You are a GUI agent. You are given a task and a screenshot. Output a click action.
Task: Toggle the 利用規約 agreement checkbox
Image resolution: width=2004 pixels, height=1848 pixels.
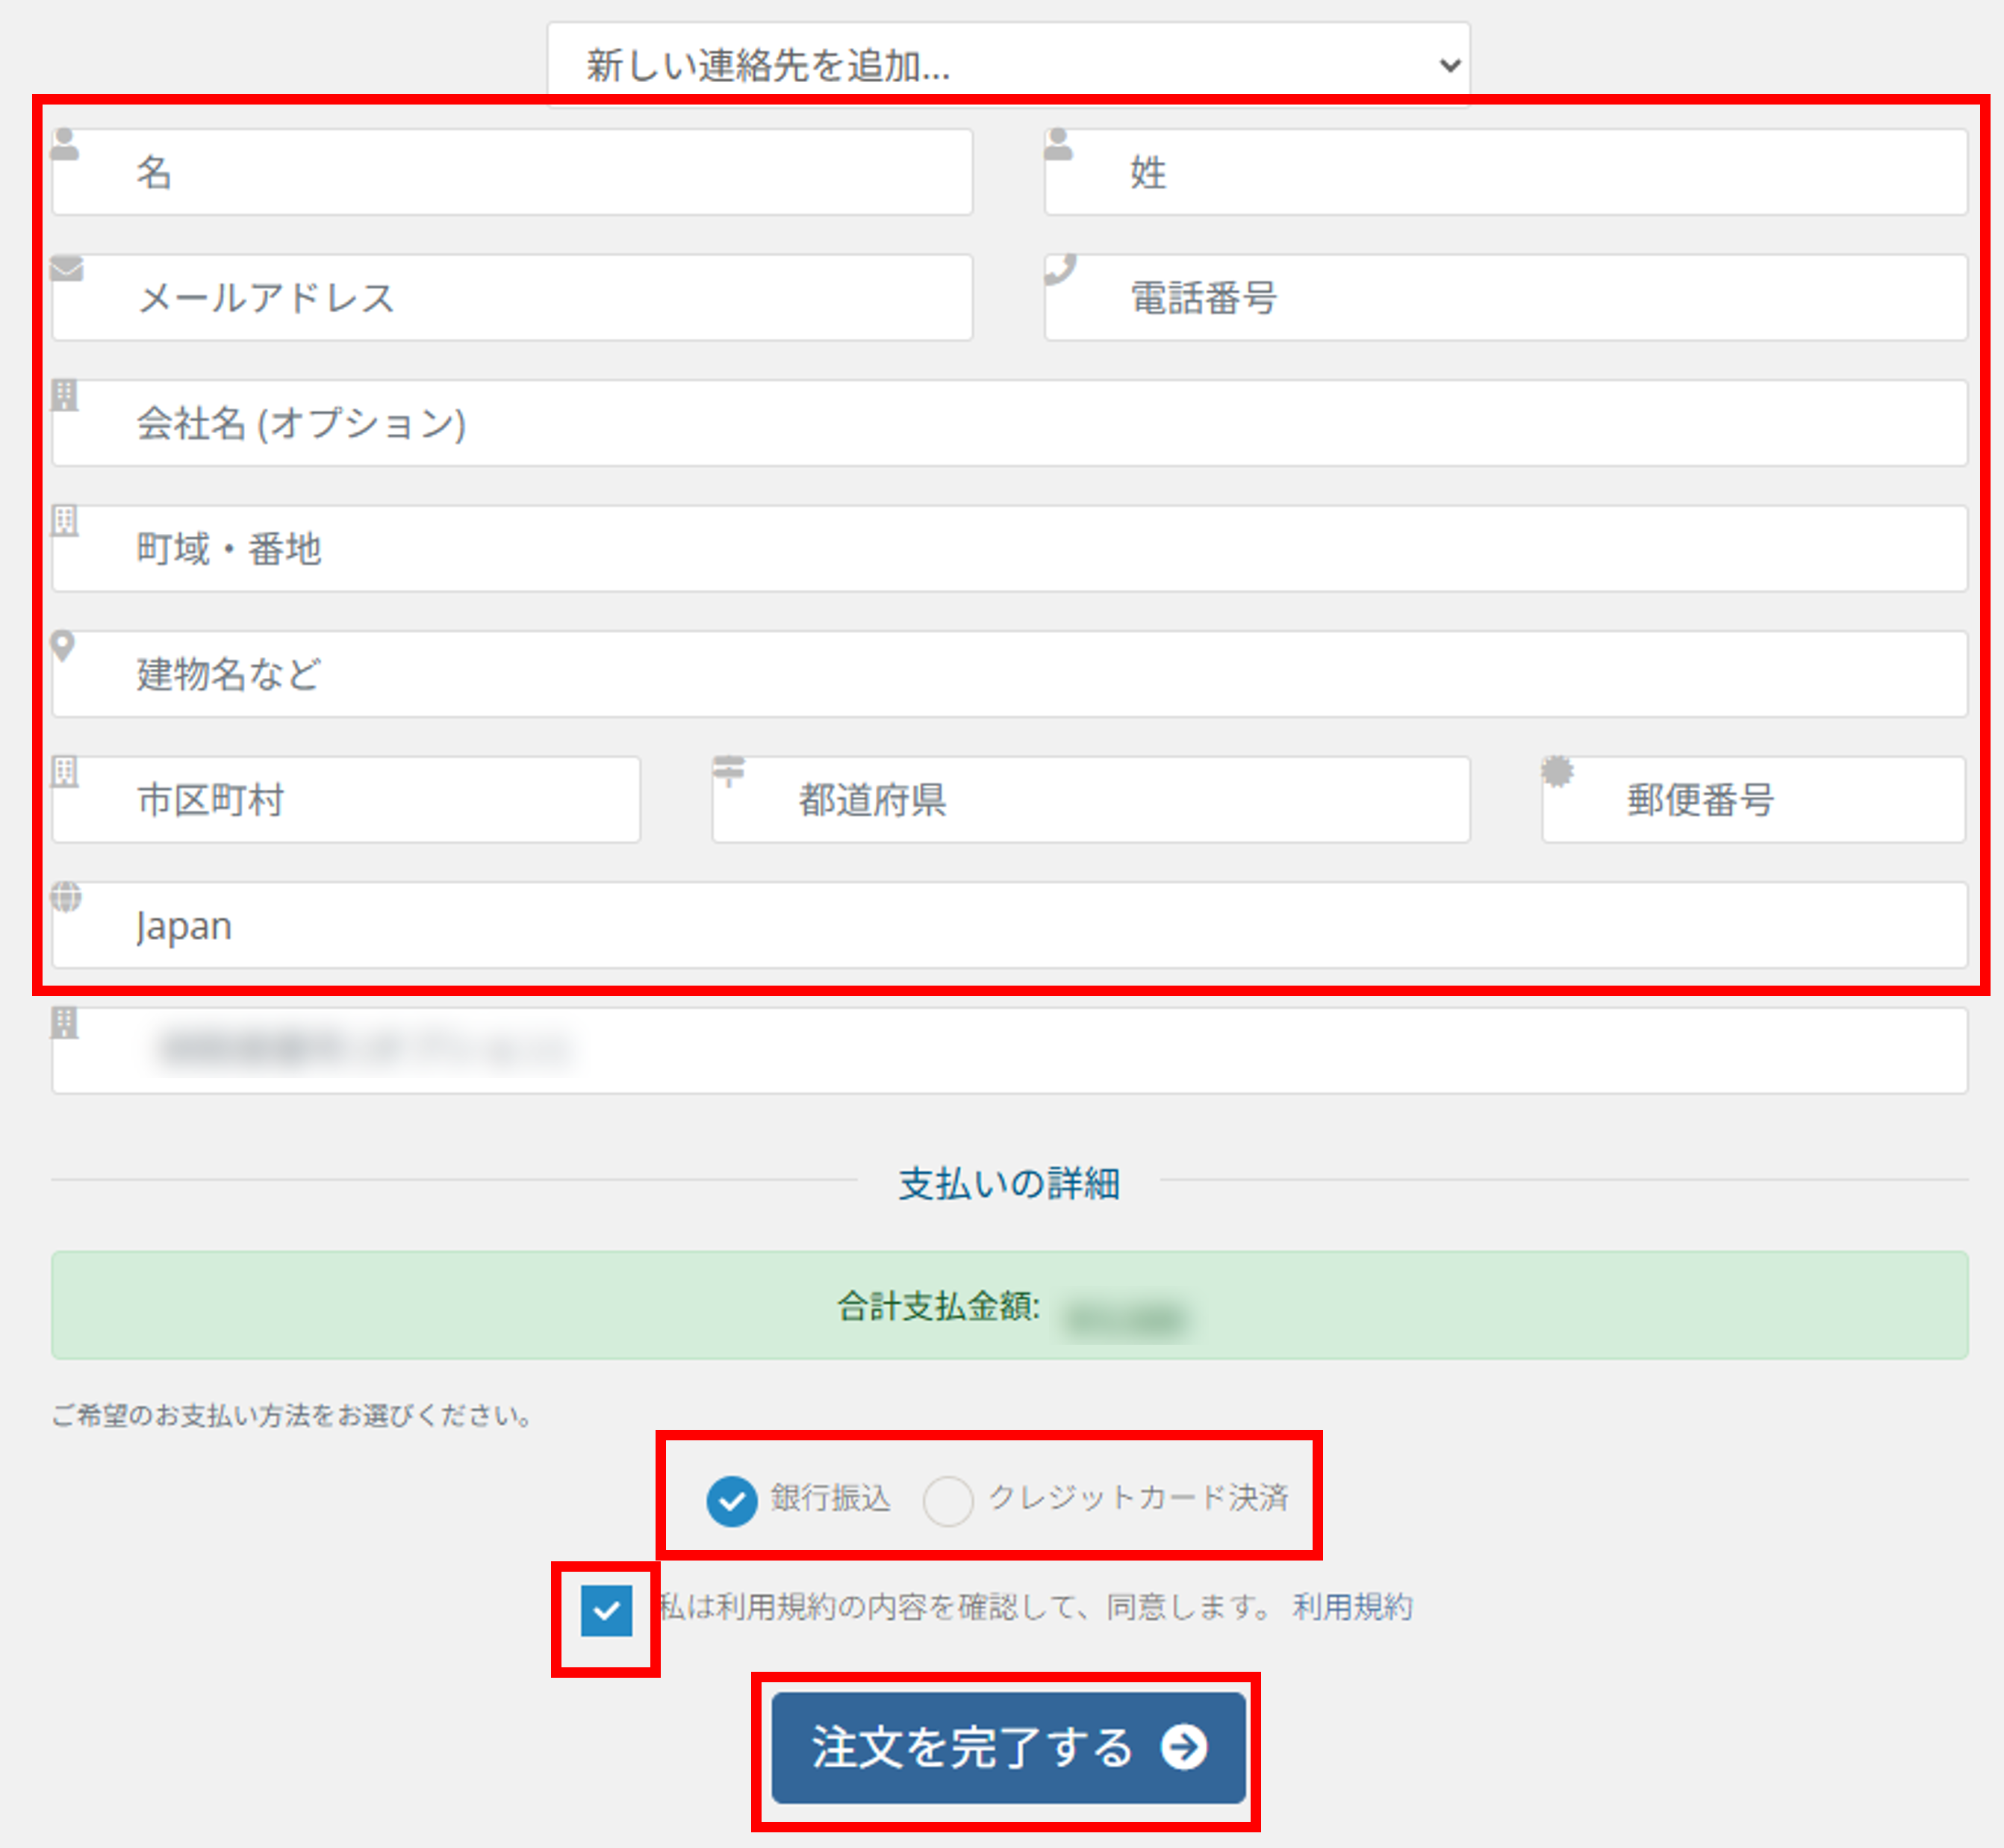[x=606, y=1611]
